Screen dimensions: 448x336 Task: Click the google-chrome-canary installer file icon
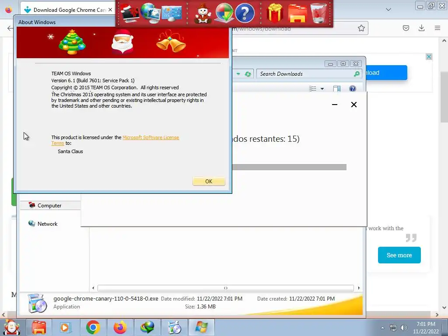coord(38,303)
